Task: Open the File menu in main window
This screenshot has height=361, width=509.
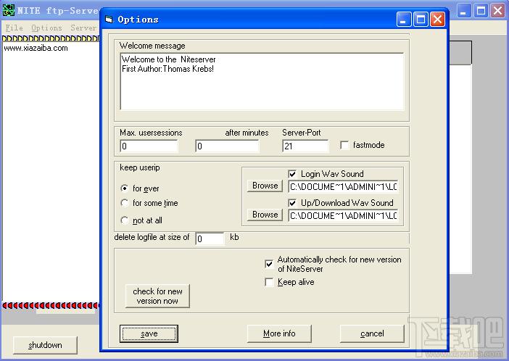Action: pyautogui.click(x=14, y=28)
